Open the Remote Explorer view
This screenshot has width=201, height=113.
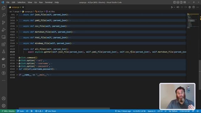[3, 37]
